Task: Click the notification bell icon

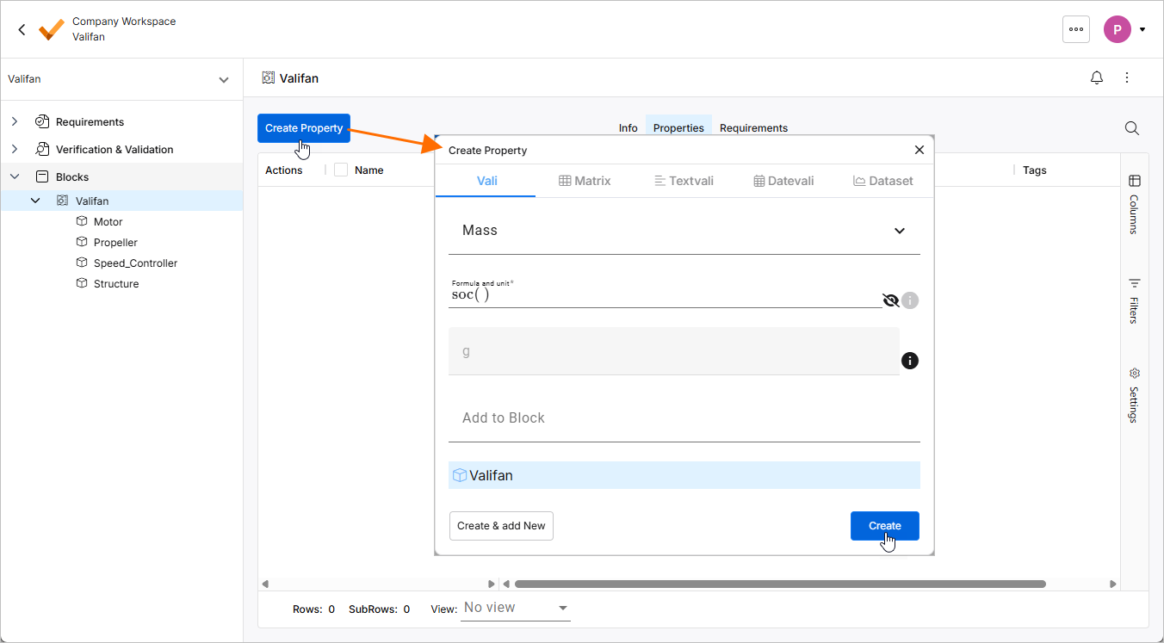Action: 1097,78
